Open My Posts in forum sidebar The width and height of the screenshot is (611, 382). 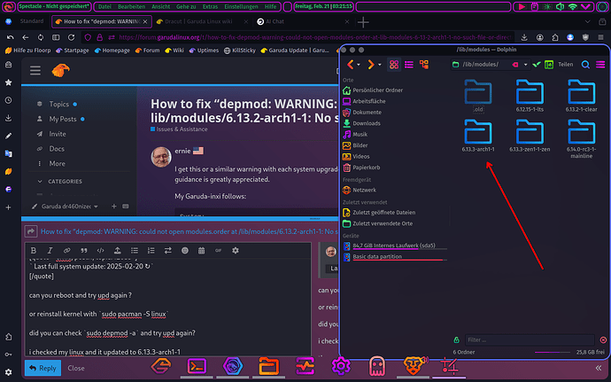pos(63,119)
